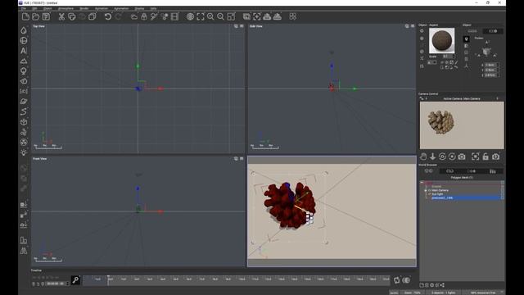The width and height of the screenshot is (524, 295).
Task: Click the globe icon in top toolbar
Action: [x=190, y=16]
